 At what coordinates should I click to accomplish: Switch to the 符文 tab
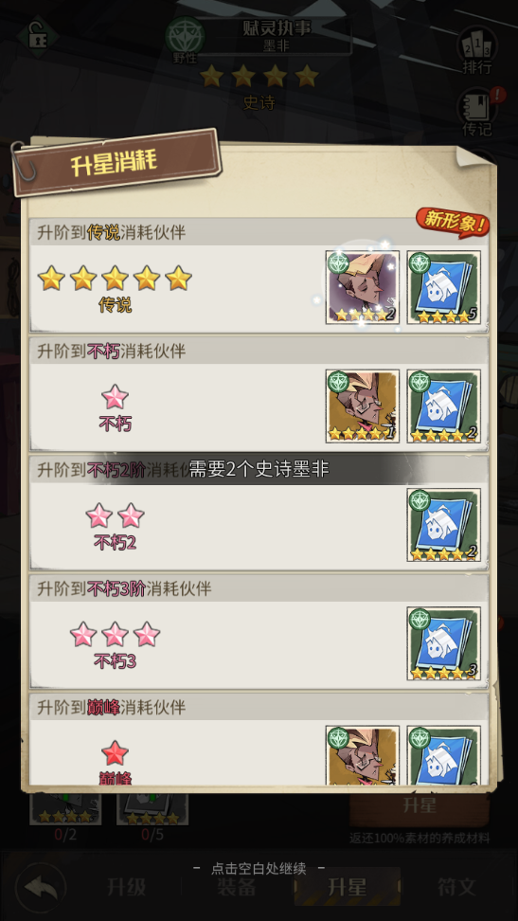[457, 887]
